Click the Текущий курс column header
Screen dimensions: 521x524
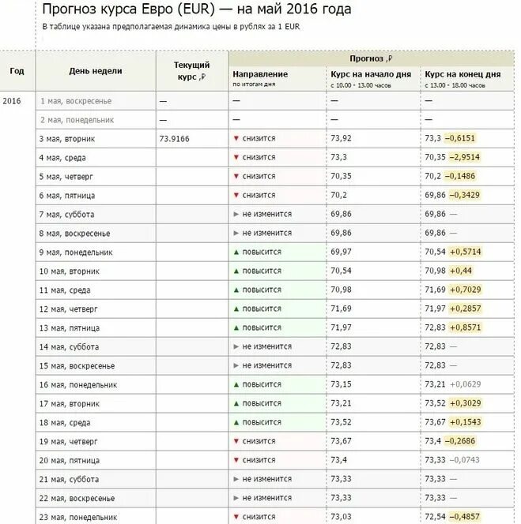tap(191, 70)
